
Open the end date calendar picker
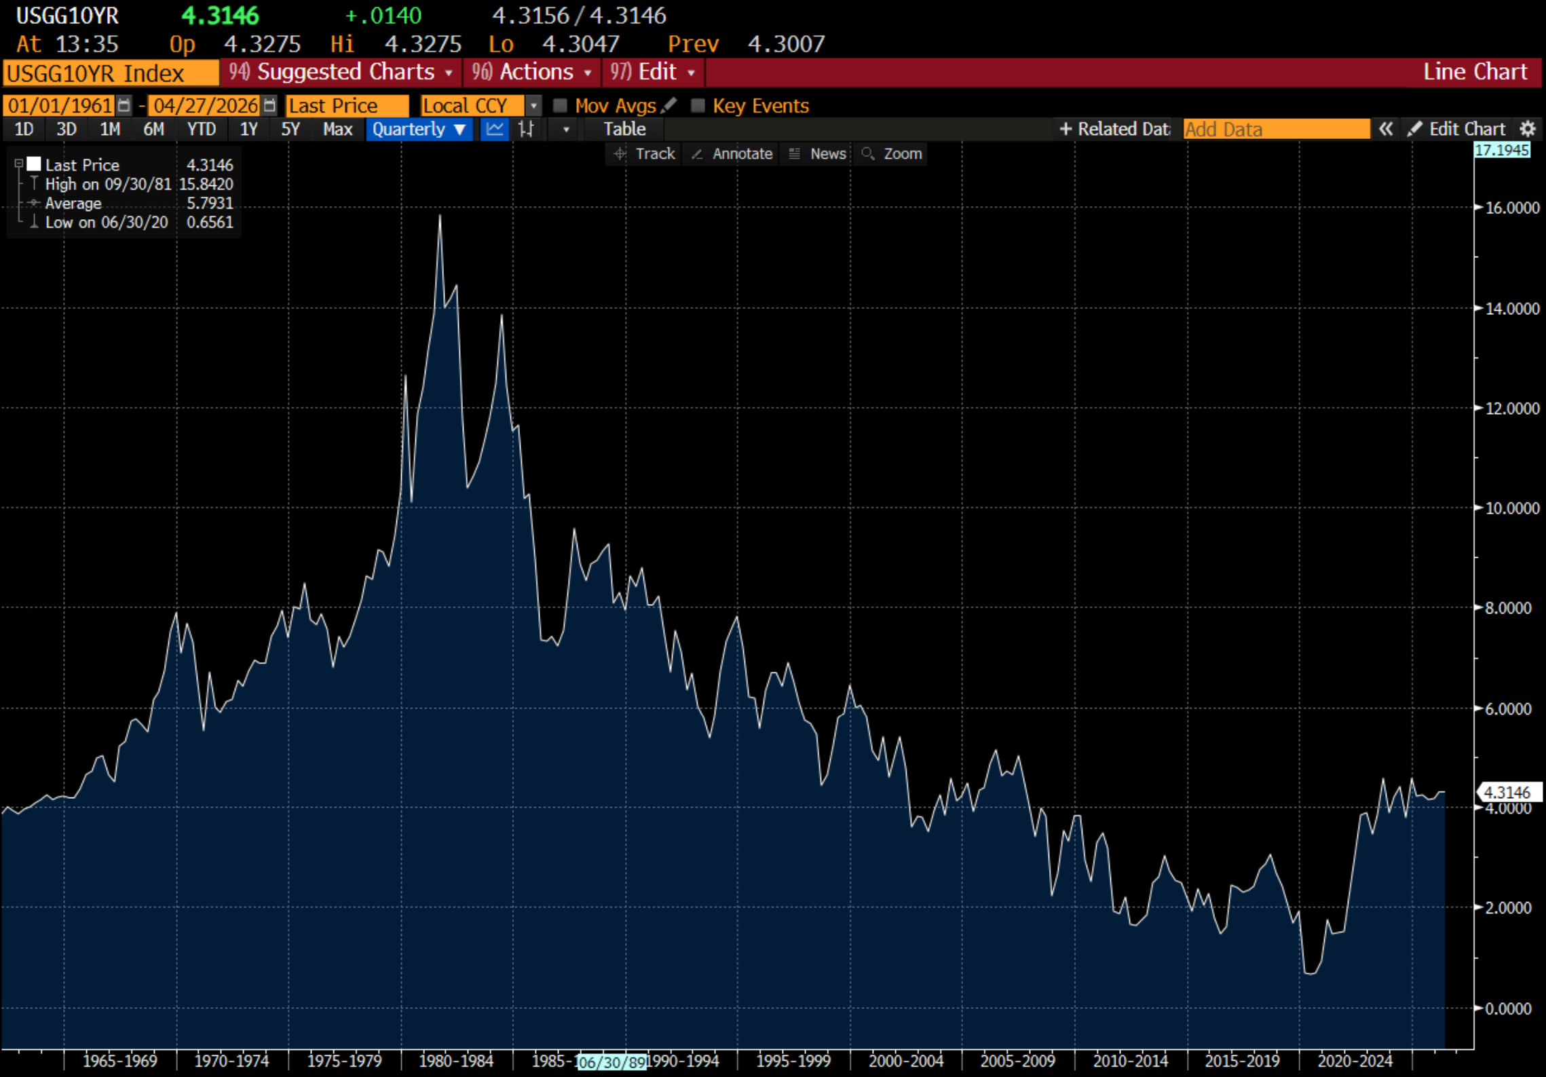click(x=269, y=105)
